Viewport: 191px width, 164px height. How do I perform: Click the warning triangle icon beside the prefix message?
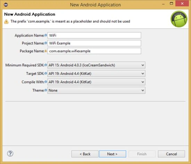click(x=6, y=22)
